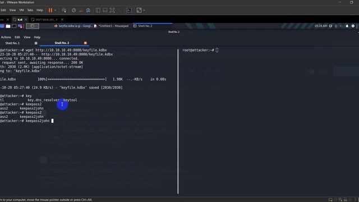
Task: Click the 05:28 AM clock in Kali panel
Action: (x=321, y=26)
